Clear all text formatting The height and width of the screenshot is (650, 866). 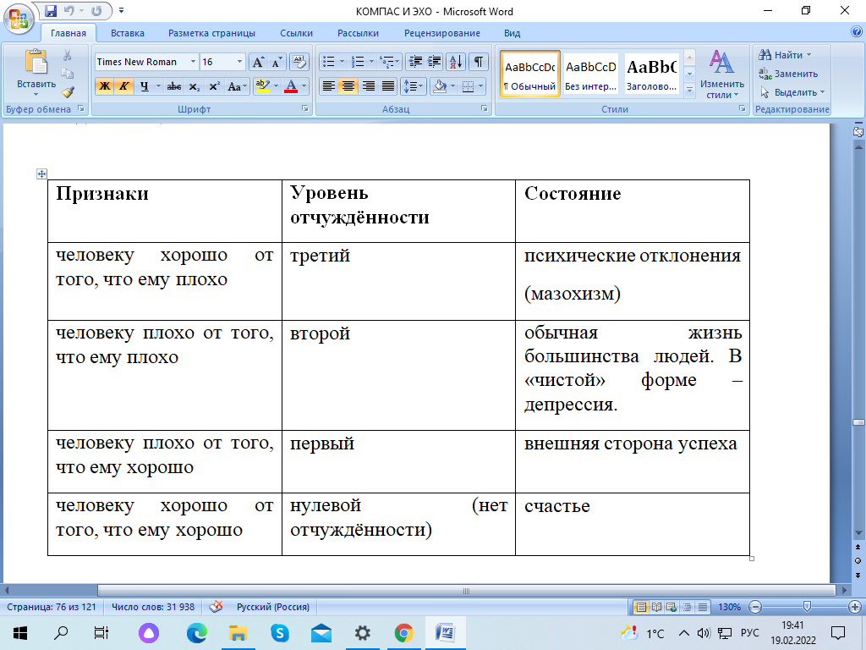[299, 62]
